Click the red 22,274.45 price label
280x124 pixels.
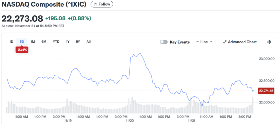click(x=266, y=91)
